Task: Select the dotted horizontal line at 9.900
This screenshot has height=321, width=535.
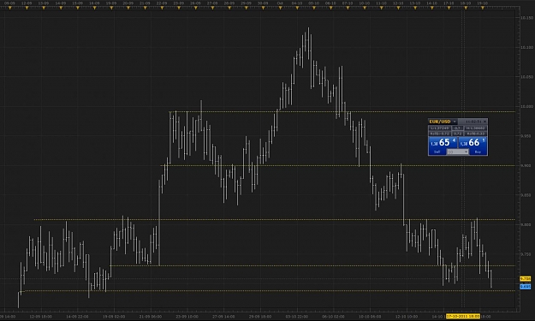Action: point(338,165)
